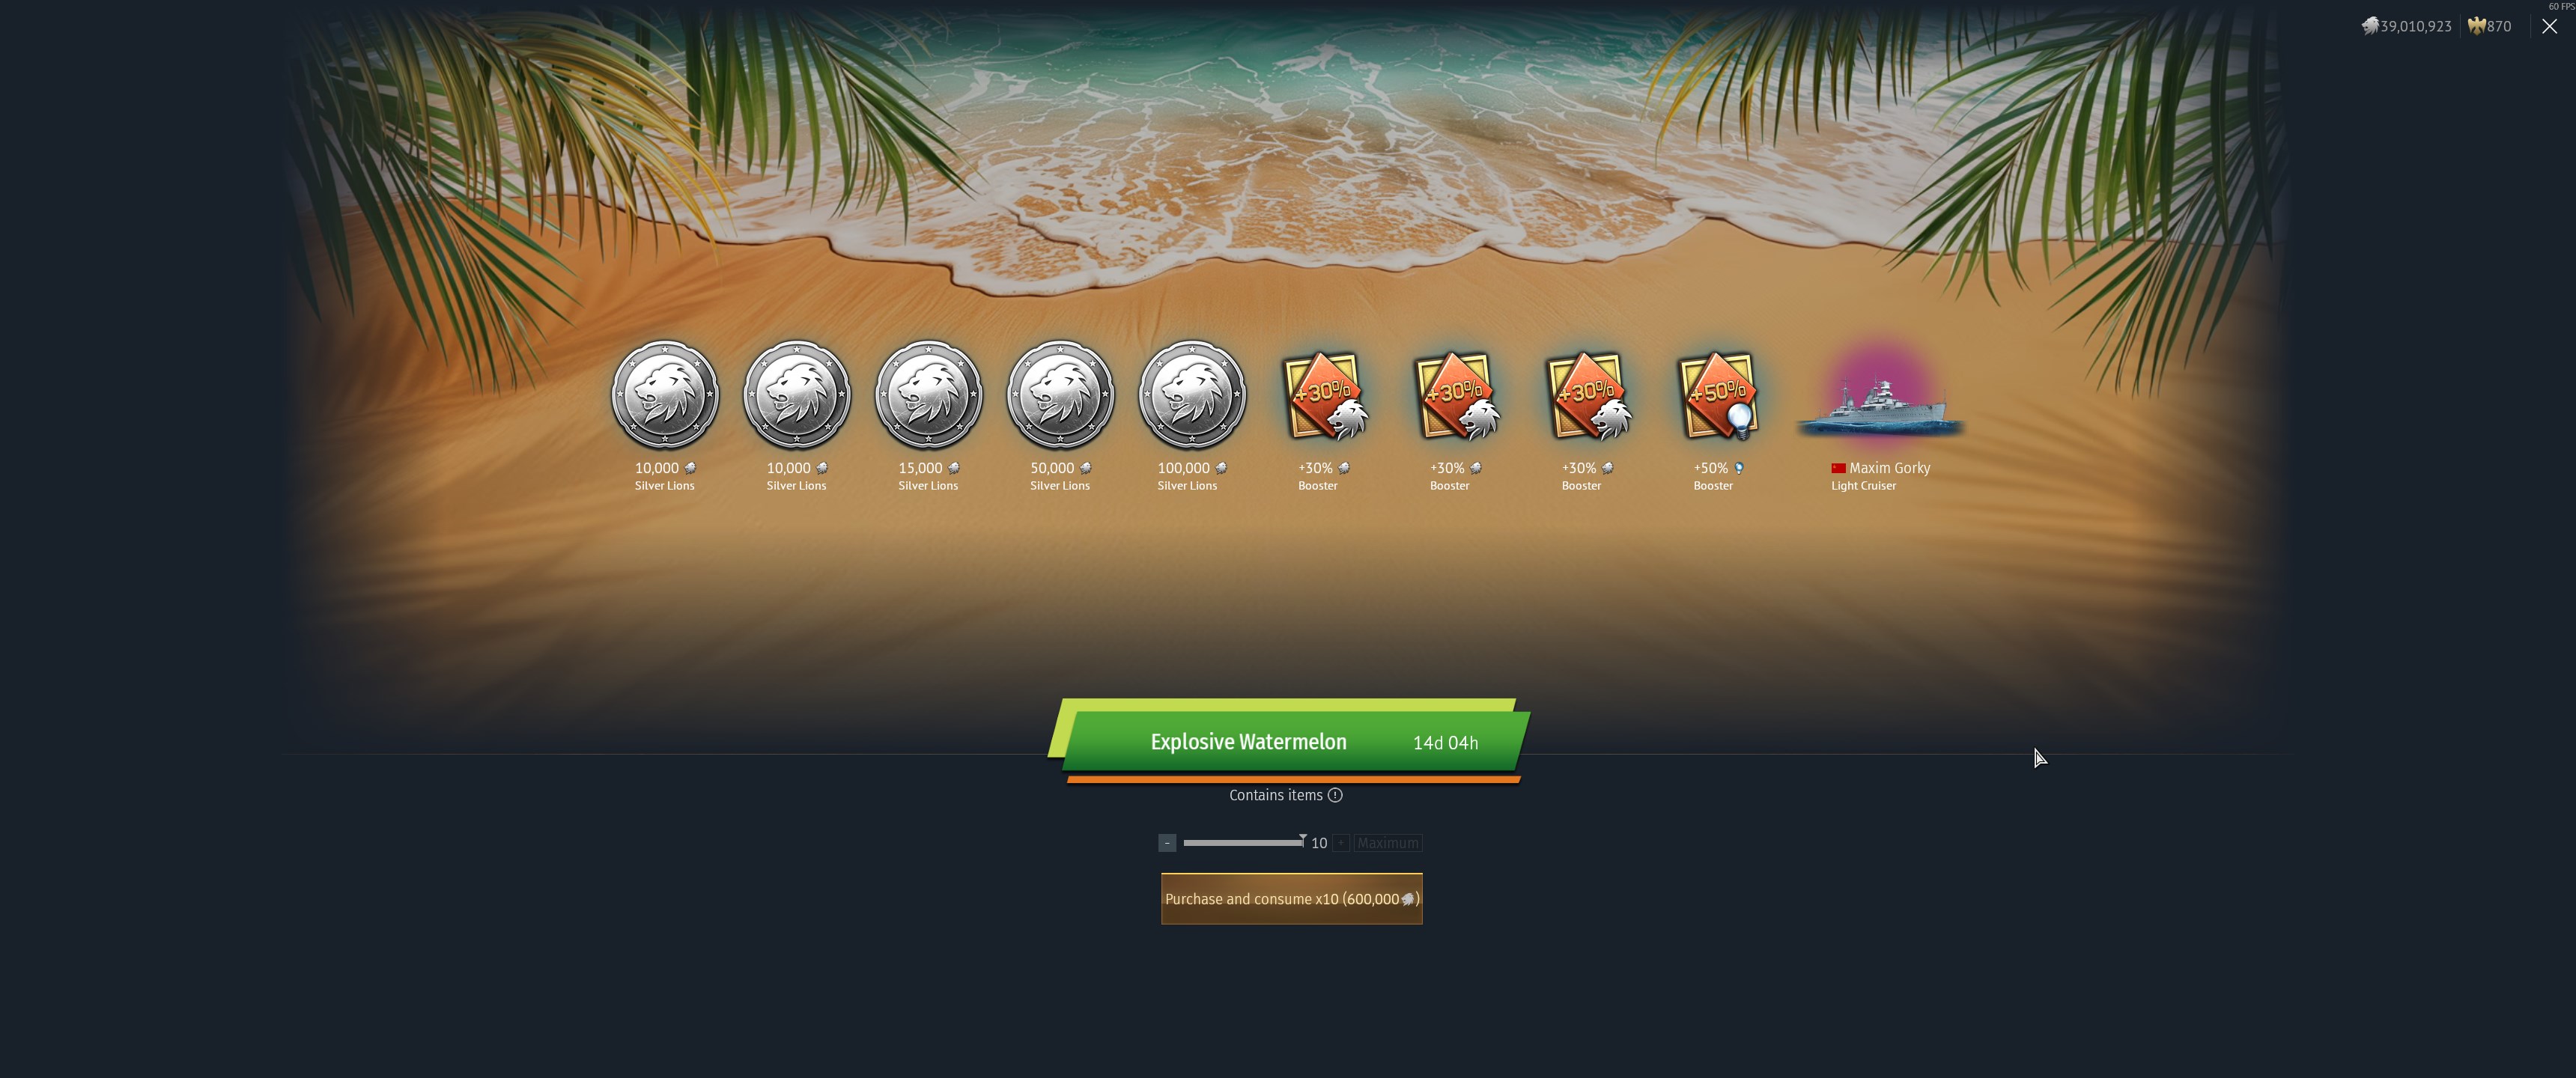This screenshot has width=2576, height=1078.
Task: Click the Golden Eagles balance icon
Action: pyautogui.click(x=2476, y=26)
